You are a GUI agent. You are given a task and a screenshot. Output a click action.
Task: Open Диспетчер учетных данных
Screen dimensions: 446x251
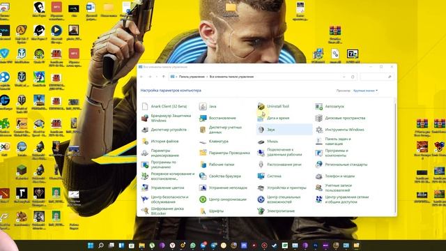click(x=221, y=130)
